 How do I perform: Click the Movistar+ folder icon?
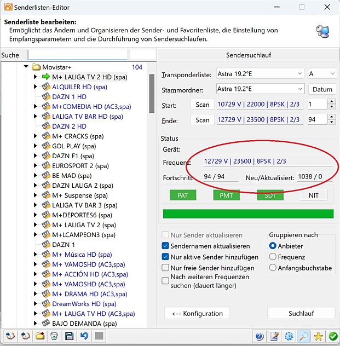(36, 67)
